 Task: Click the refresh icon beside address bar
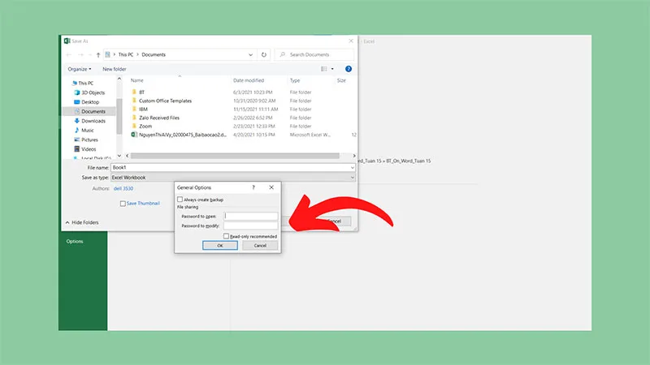263,54
